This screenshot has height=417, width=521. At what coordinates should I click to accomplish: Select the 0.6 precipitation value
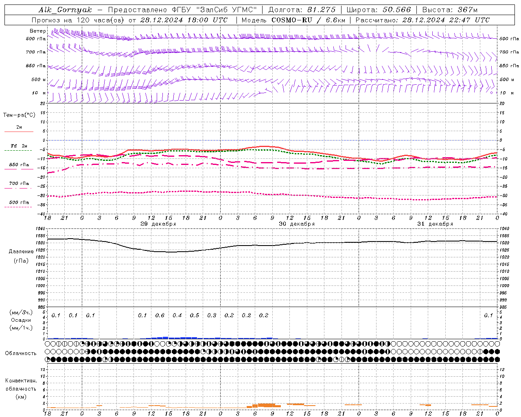tap(160, 316)
